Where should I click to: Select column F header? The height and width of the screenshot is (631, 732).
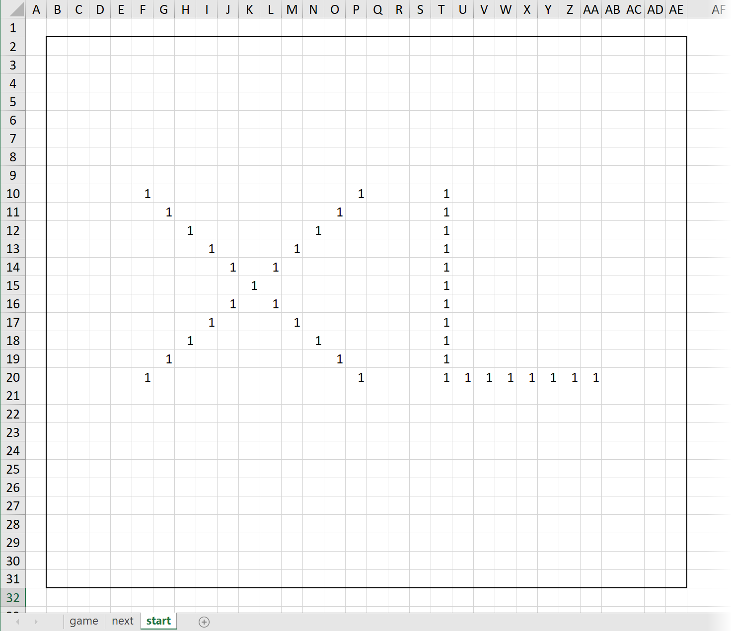(143, 9)
